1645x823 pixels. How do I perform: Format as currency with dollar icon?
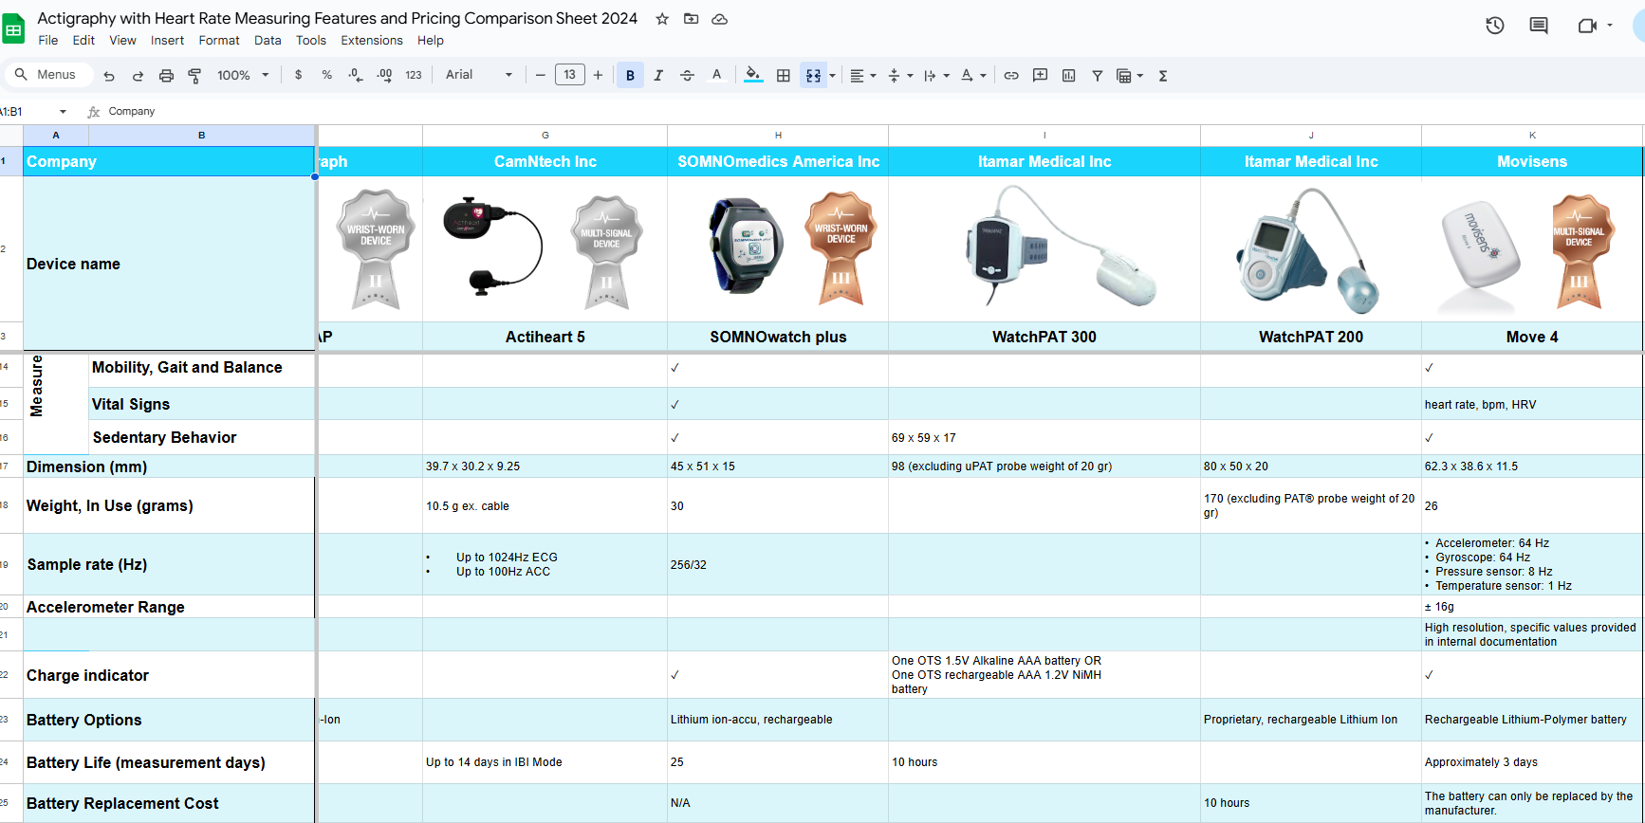tap(299, 75)
